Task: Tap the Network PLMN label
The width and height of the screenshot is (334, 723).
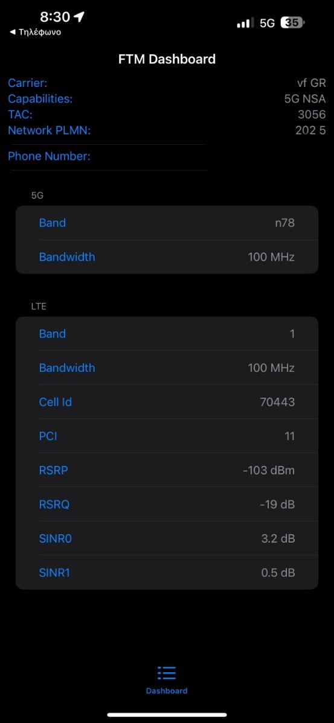Action: (x=50, y=130)
